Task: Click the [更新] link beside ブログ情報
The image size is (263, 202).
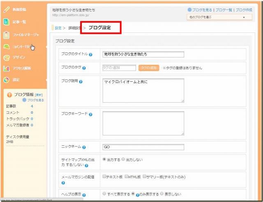Action: pyautogui.click(x=39, y=94)
